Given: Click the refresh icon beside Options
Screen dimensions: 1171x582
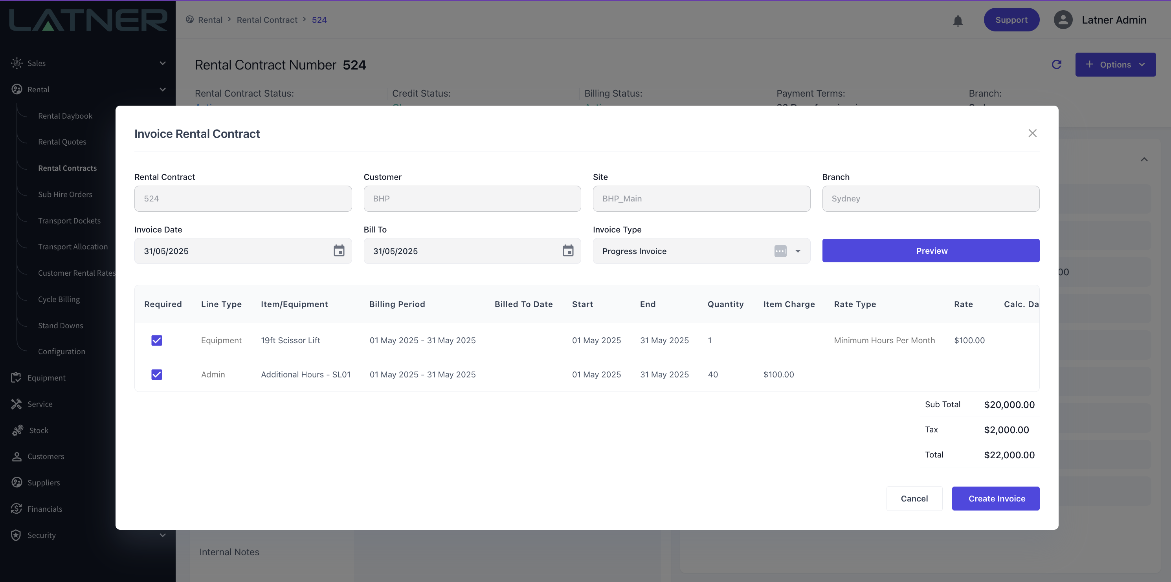Looking at the screenshot, I should pos(1056,64).
